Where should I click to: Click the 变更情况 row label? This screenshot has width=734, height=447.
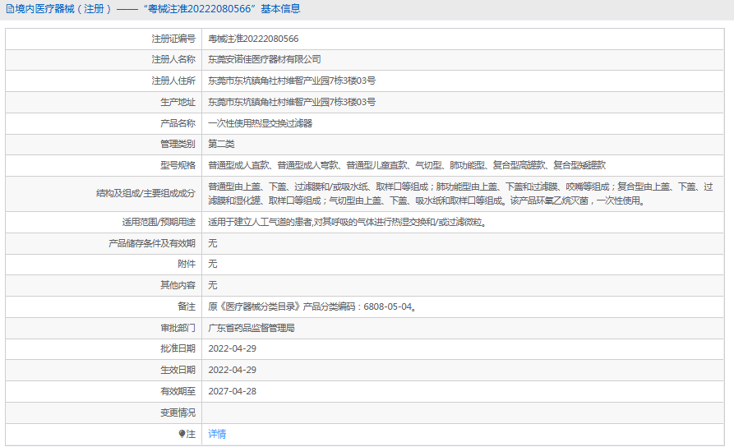click(x=178, y=412)
